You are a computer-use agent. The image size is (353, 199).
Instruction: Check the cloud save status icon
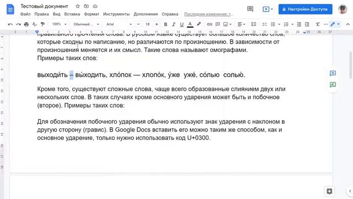pyautogui.click(x=95, y=6)
